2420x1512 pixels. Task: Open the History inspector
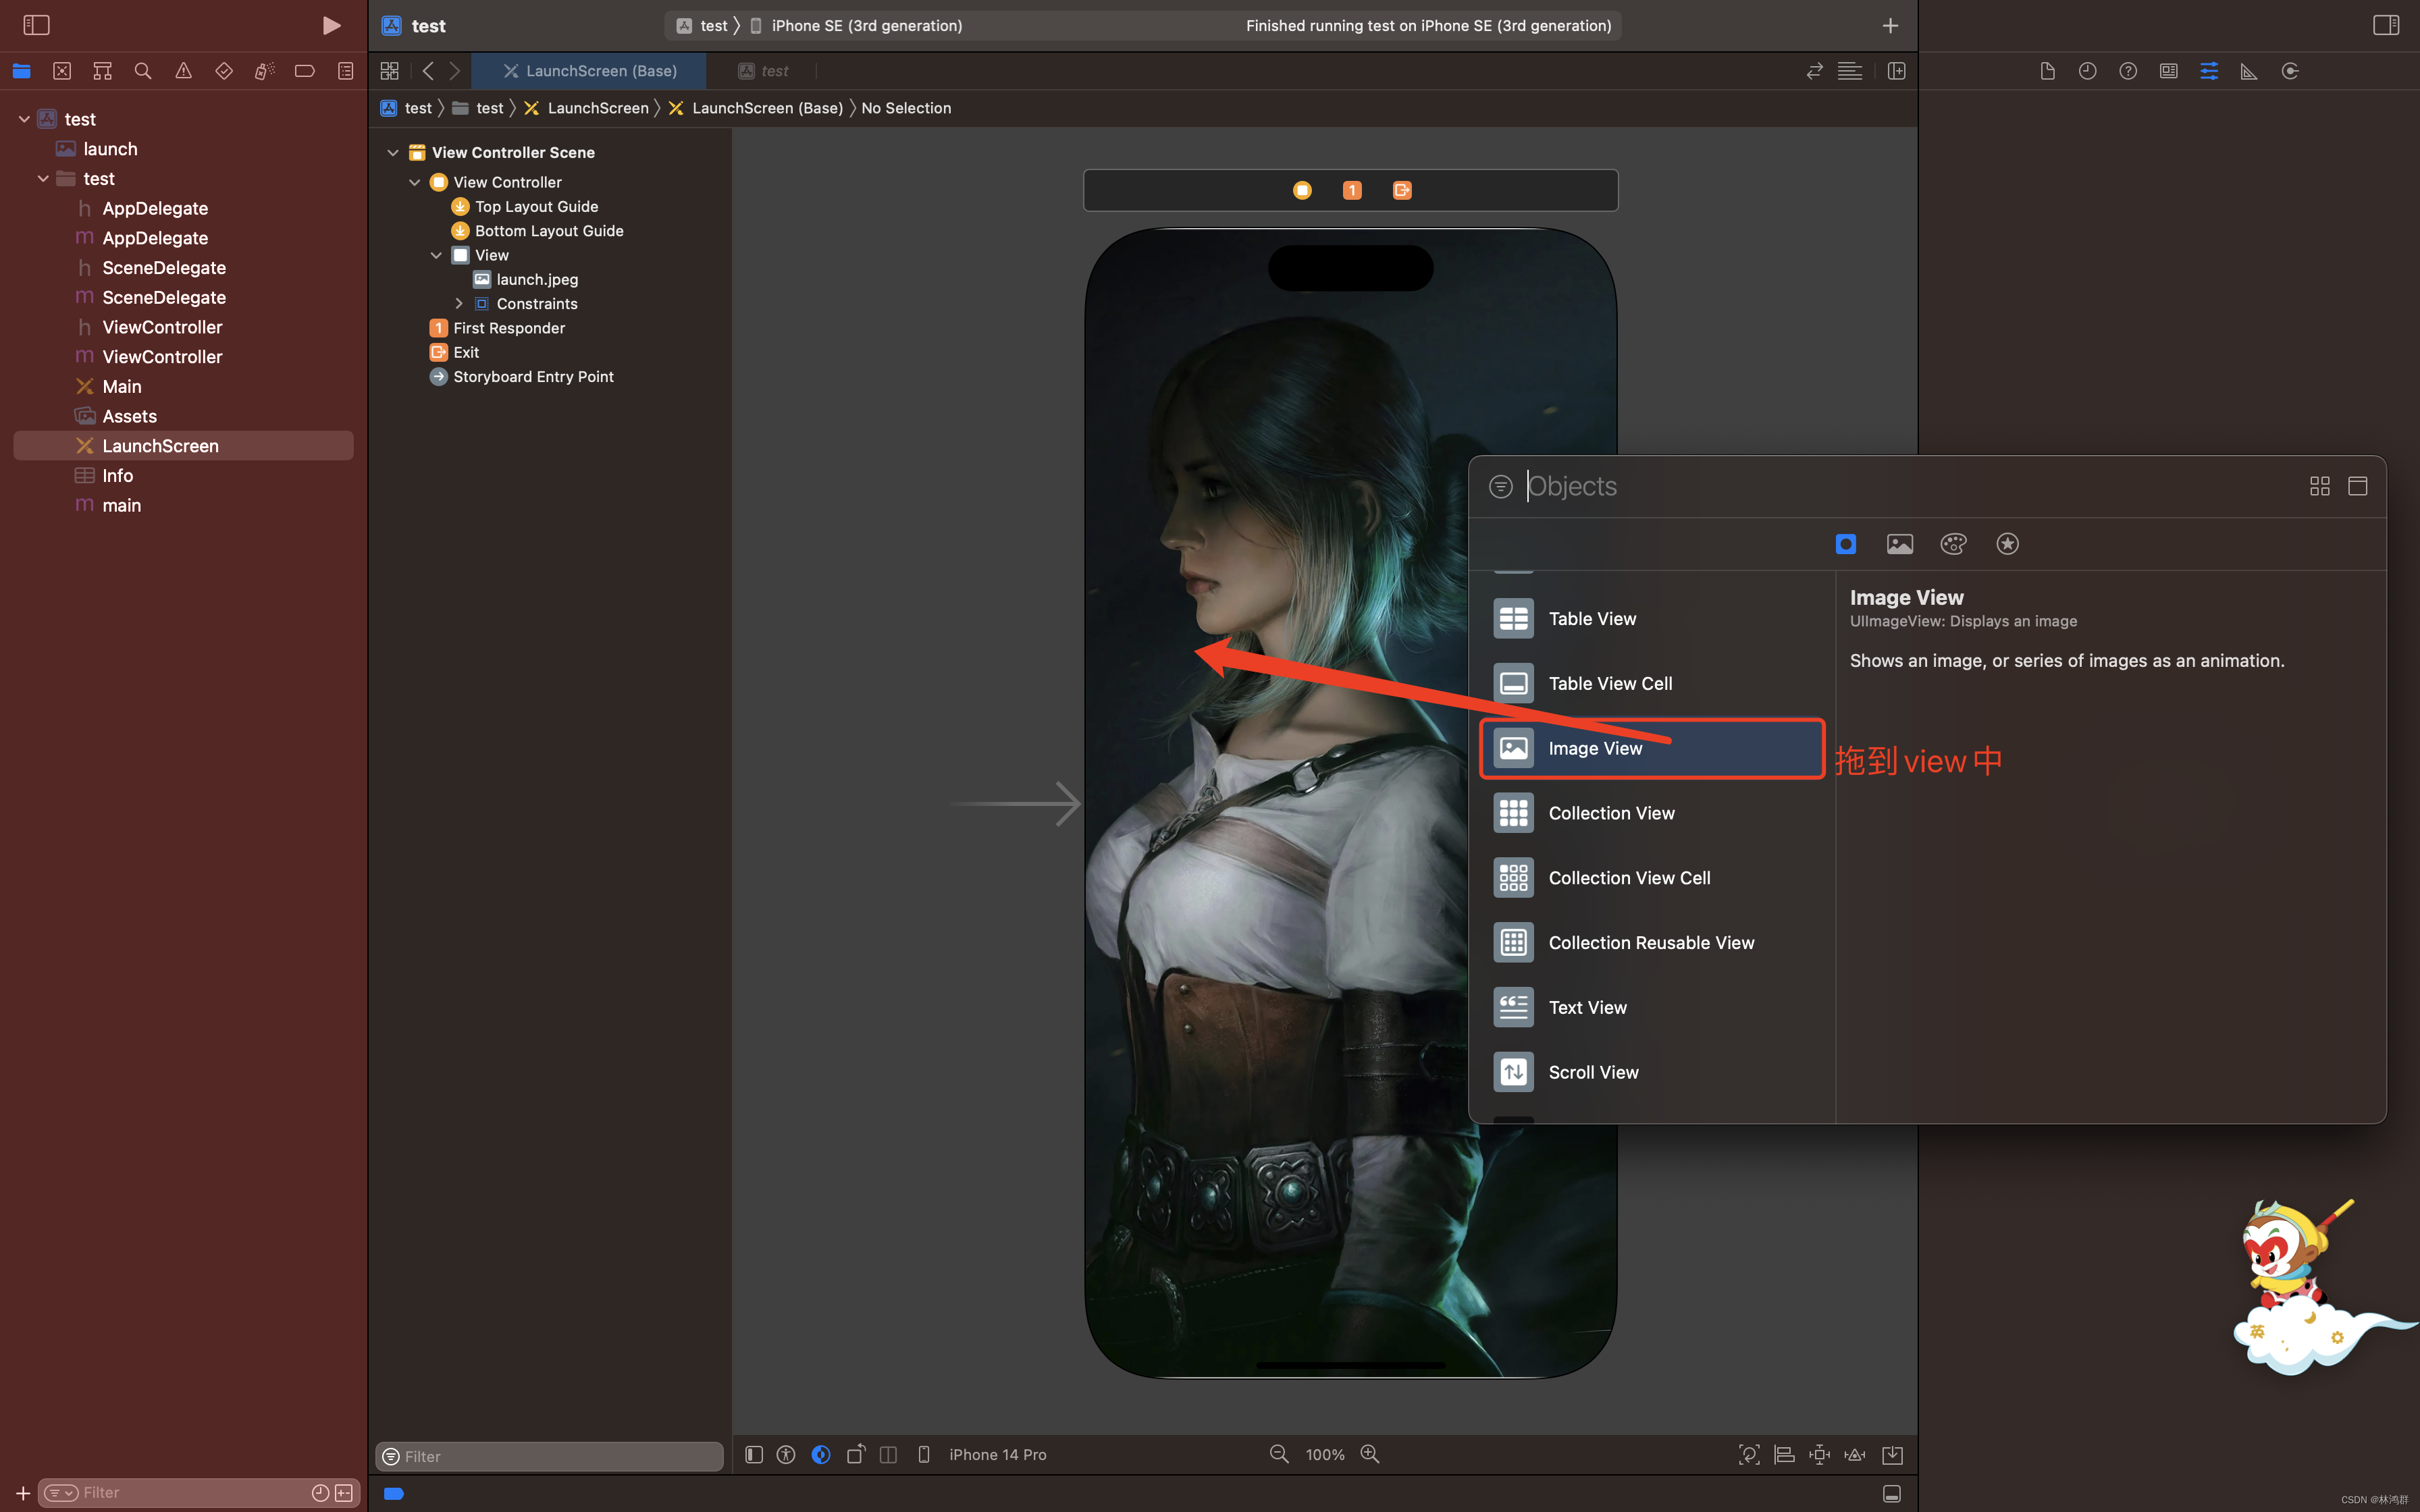(x=2088, y=71)
